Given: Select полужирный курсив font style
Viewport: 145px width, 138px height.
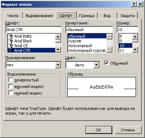Looking at the screenshot, I should pyautogui.click(x=87, y=50).
